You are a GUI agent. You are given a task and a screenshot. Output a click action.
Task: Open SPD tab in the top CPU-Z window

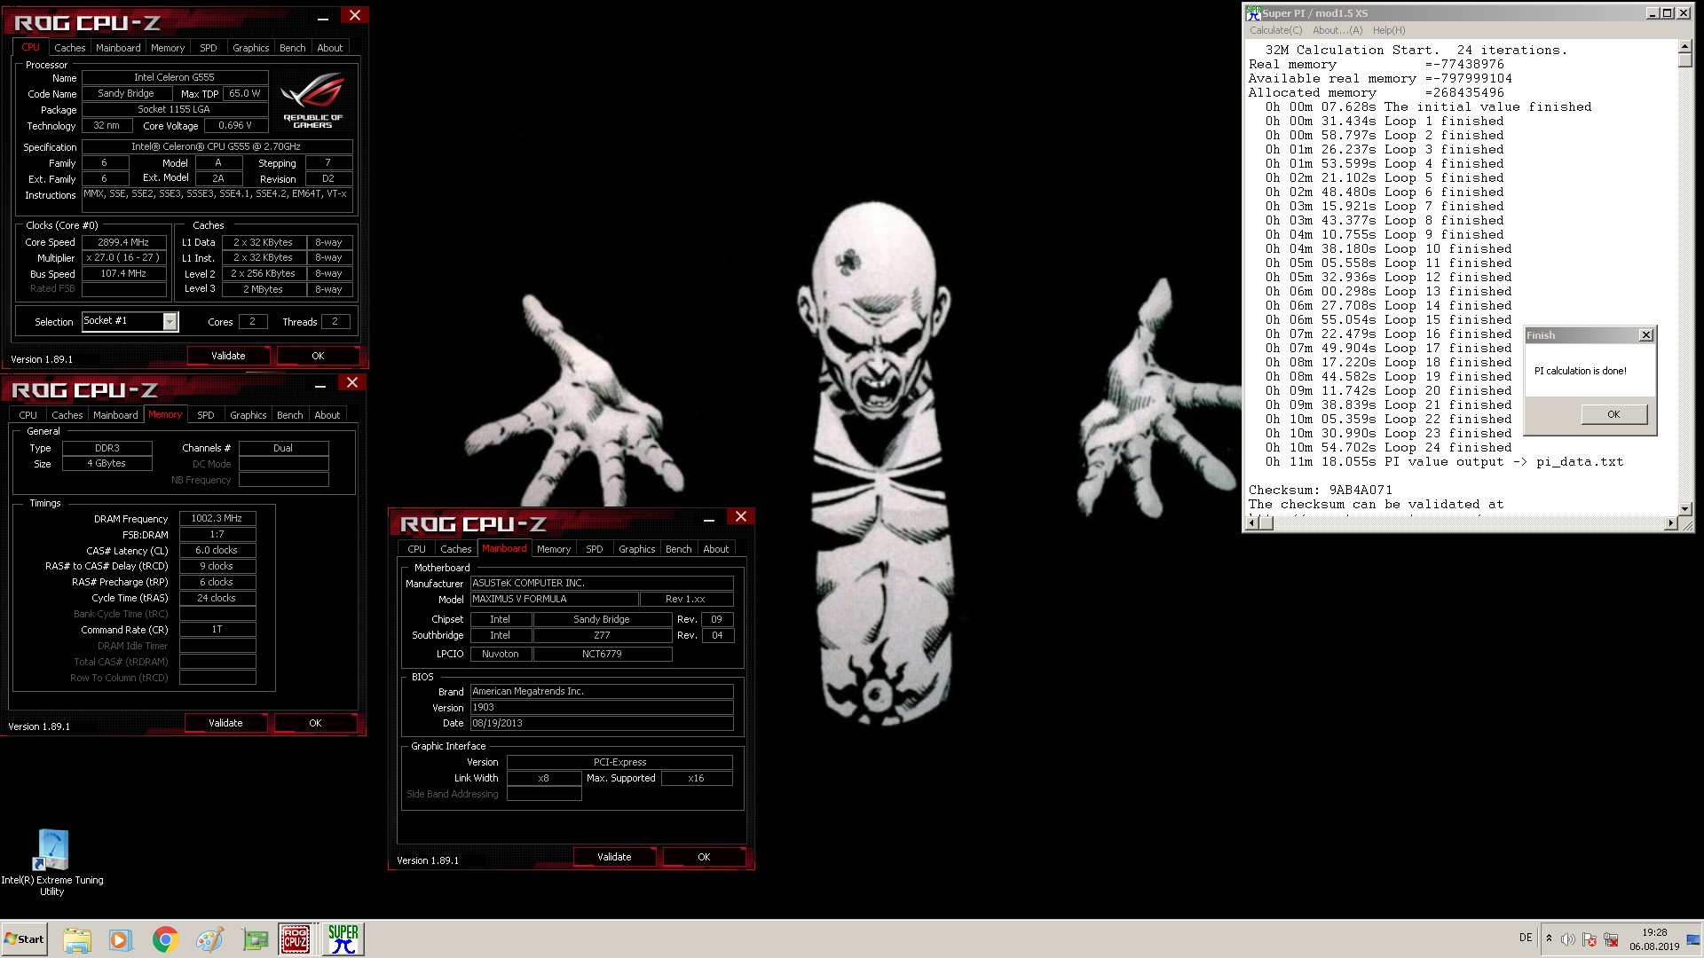pos(208,48)
